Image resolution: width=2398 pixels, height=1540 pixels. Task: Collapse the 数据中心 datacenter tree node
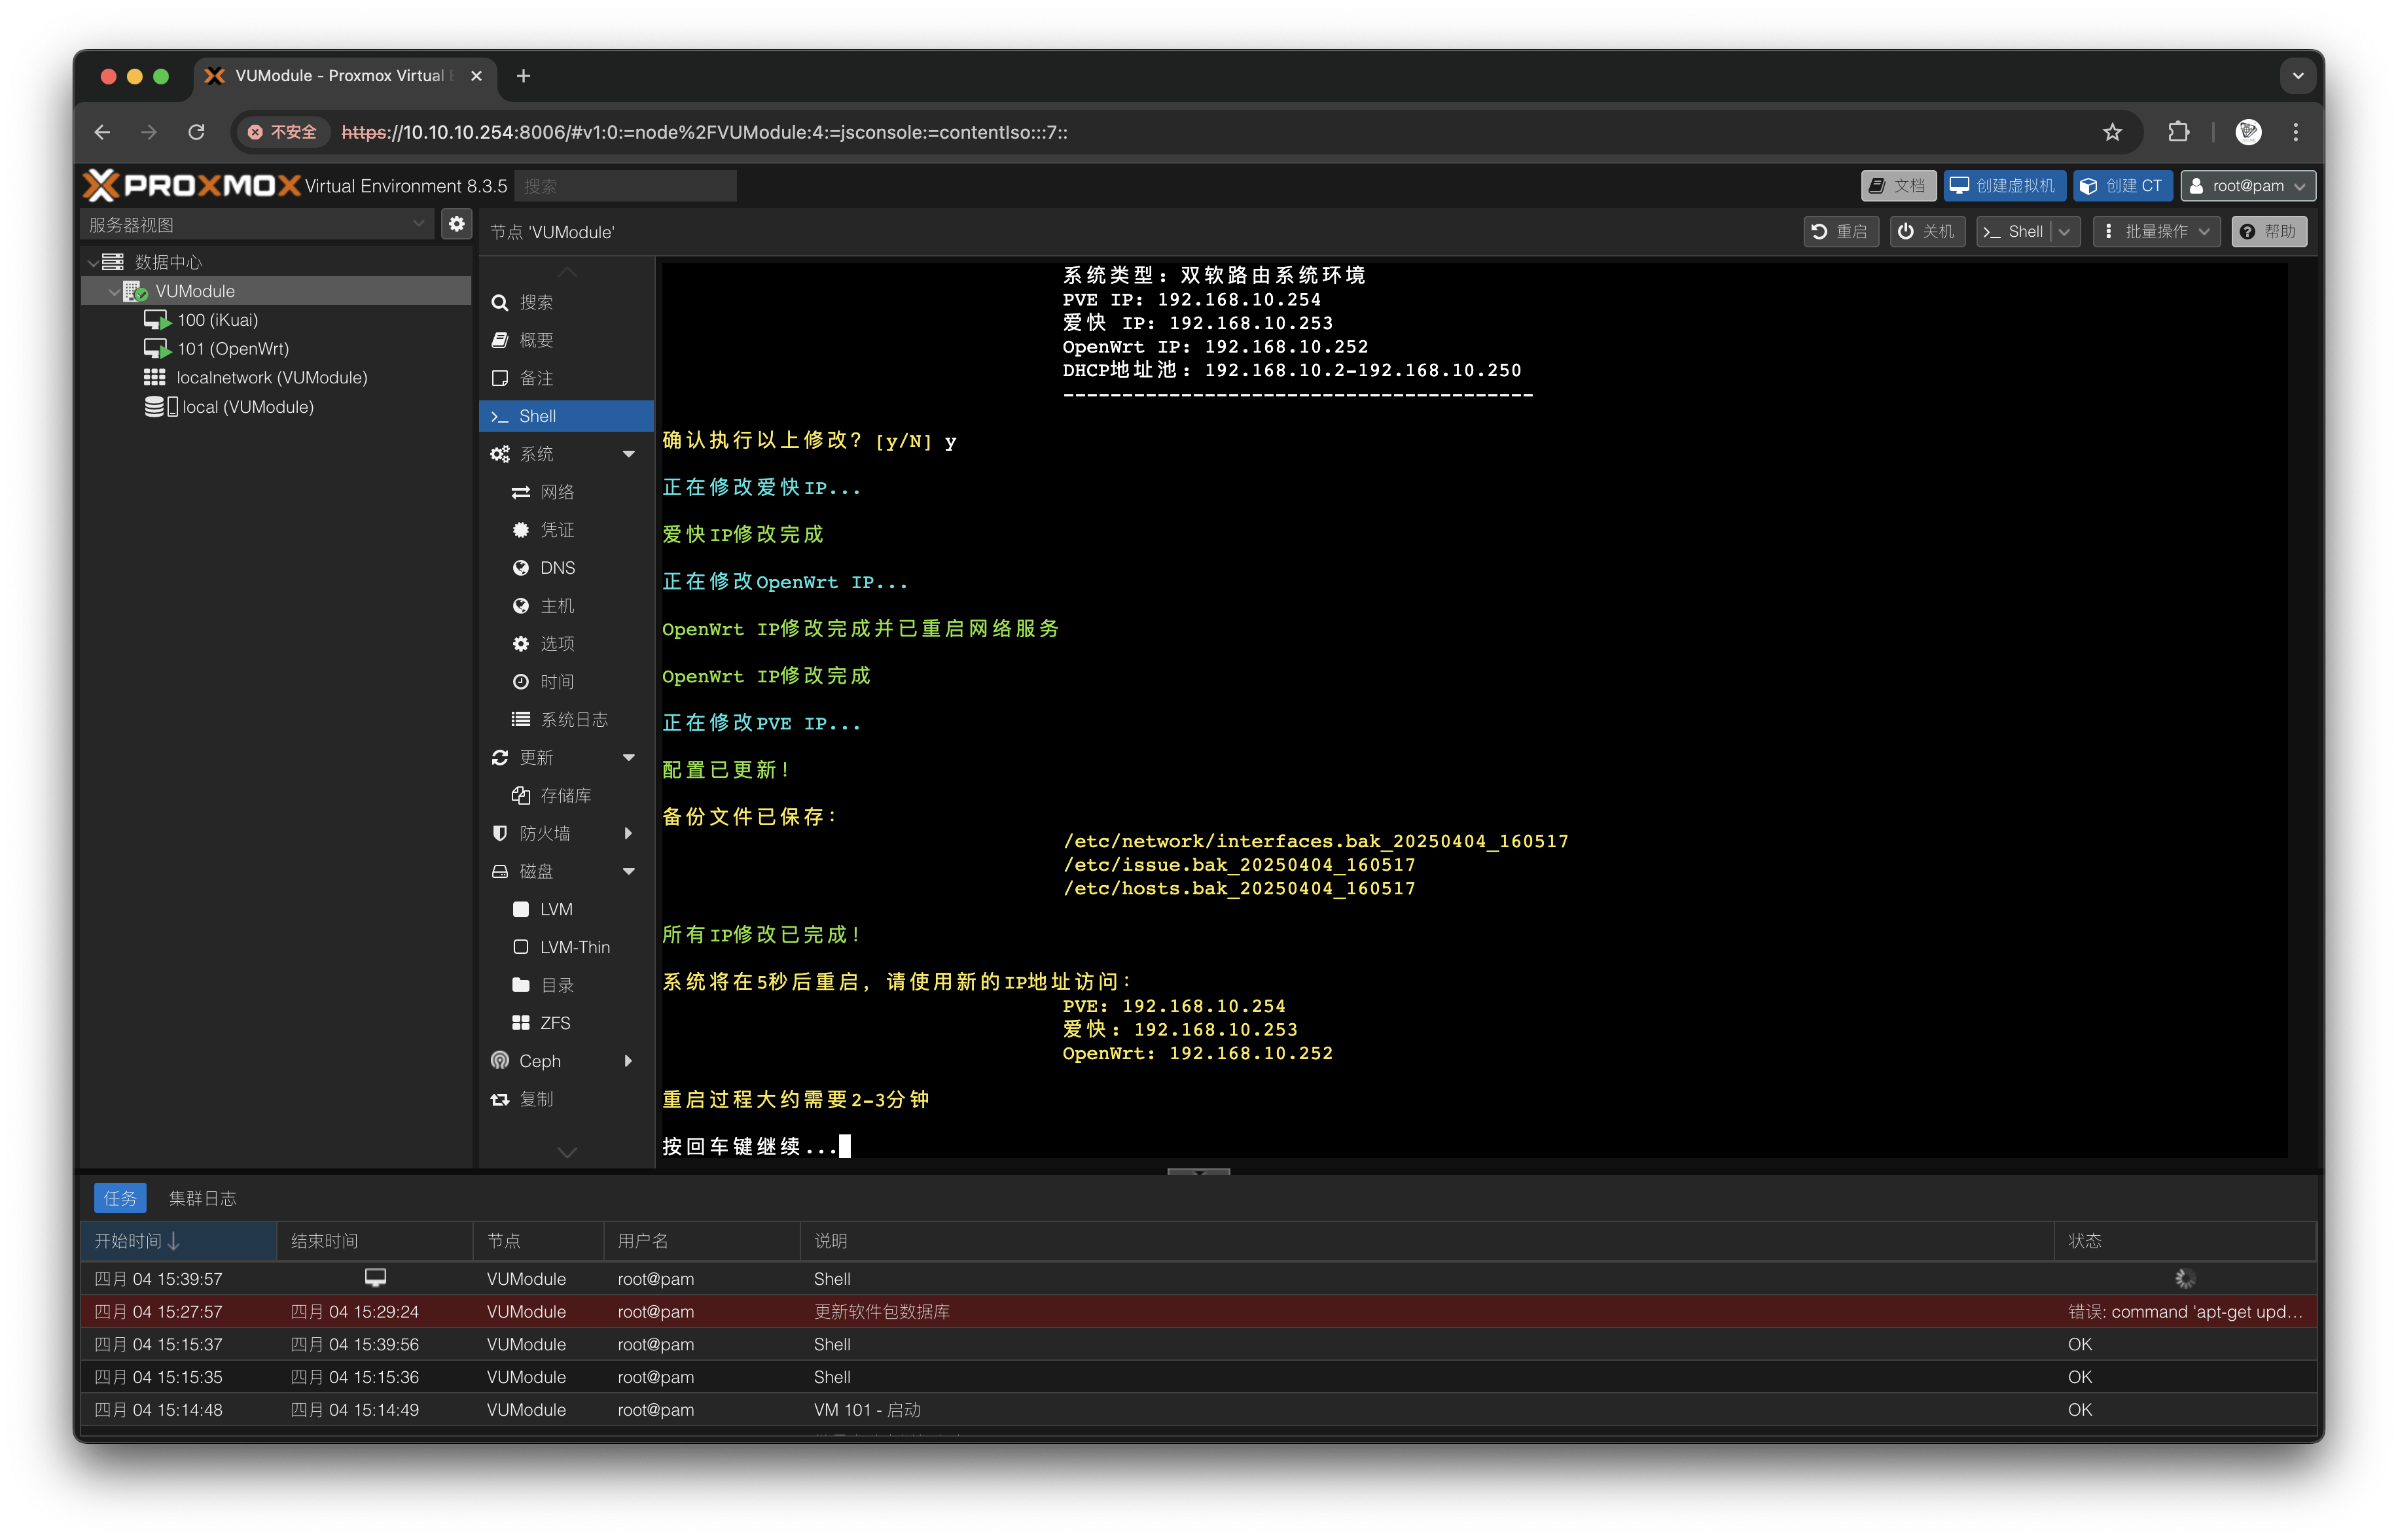93,262
